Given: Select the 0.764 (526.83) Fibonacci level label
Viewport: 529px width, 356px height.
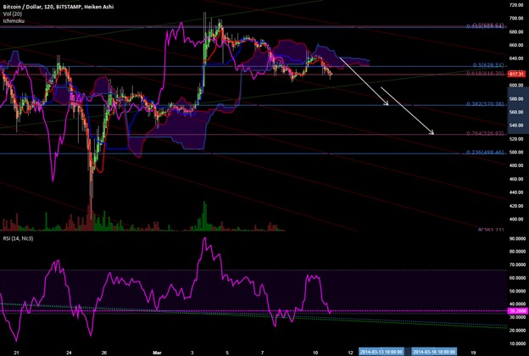Looking at the screenshot, I should tap(485, 134).
